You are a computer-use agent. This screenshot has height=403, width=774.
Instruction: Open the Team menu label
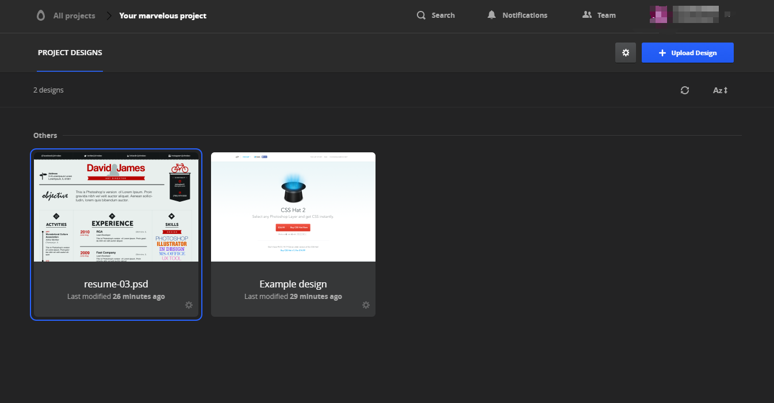(x=607, y=16)
